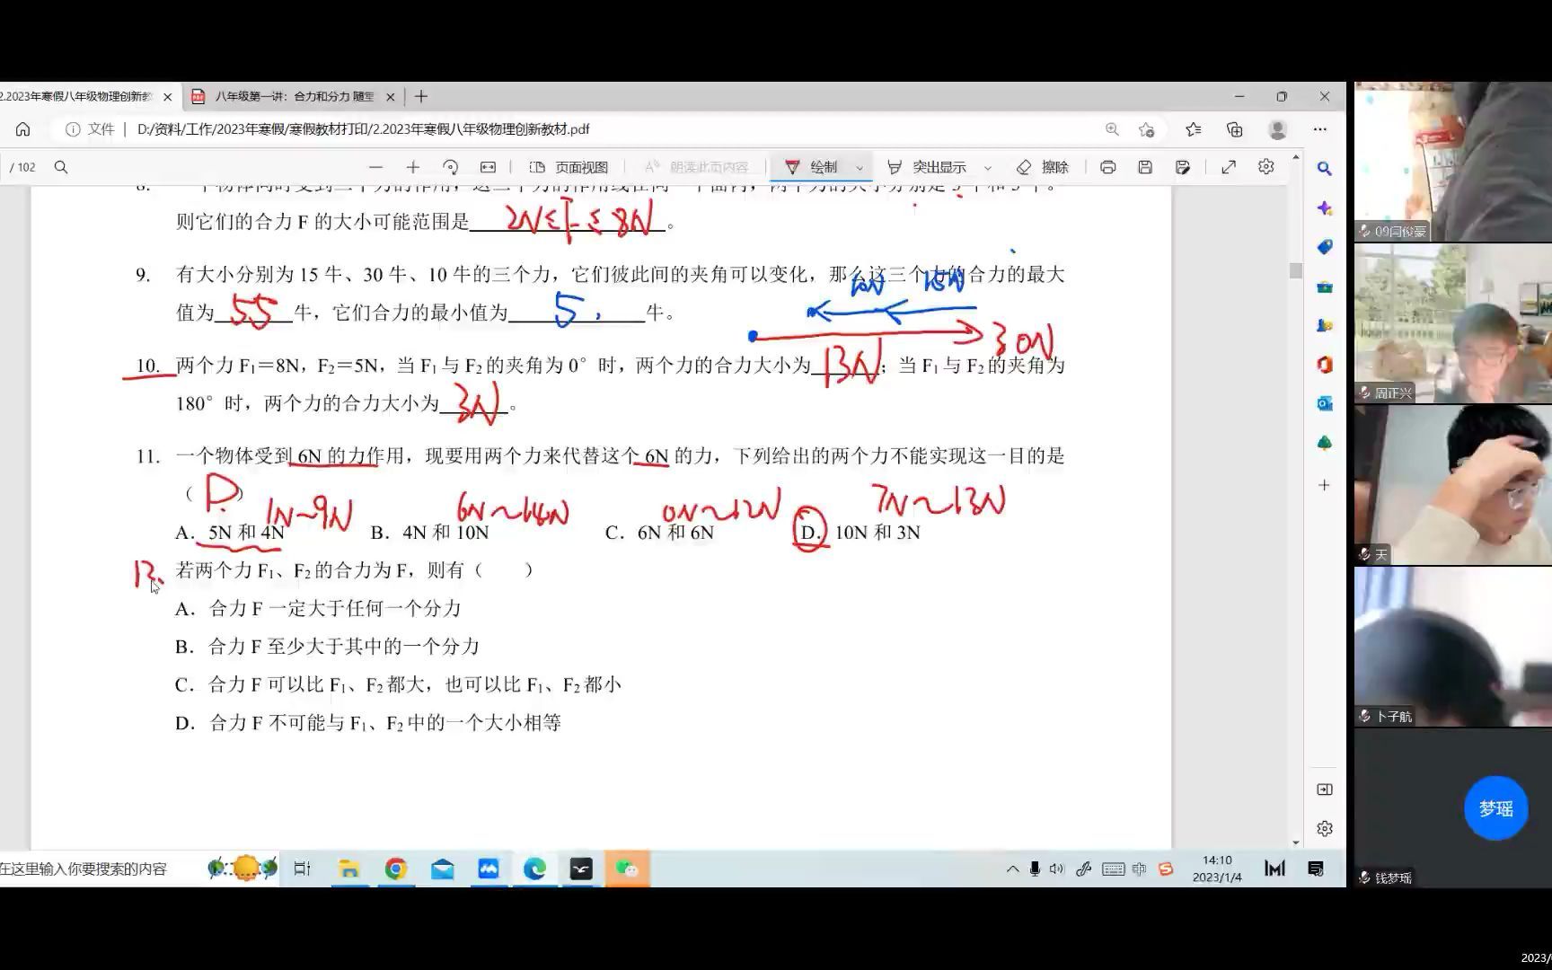Open 页面视图 page view options

click(570, 166)
